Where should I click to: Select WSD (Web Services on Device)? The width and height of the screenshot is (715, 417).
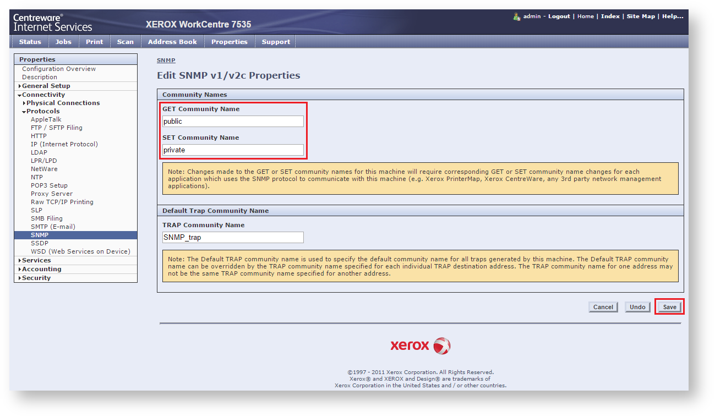click(80, 251)
